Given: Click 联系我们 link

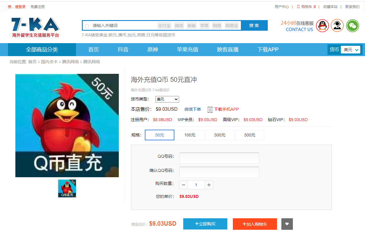Looking at the screenshot, I should point(353,6).
